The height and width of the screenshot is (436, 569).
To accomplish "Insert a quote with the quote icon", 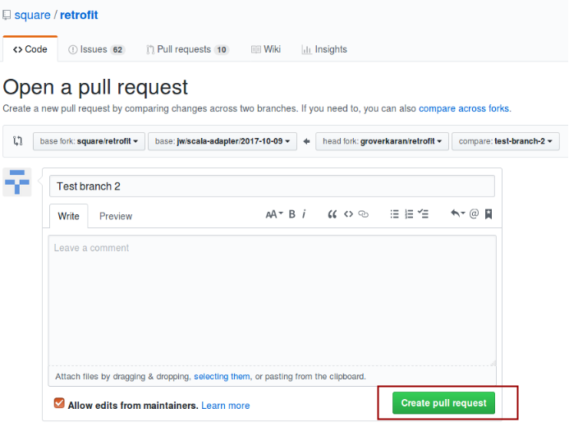I will (x=333, y=214).
